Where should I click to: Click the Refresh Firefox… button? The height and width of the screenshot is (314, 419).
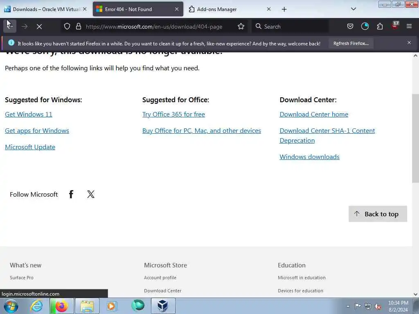pos(351,43)
